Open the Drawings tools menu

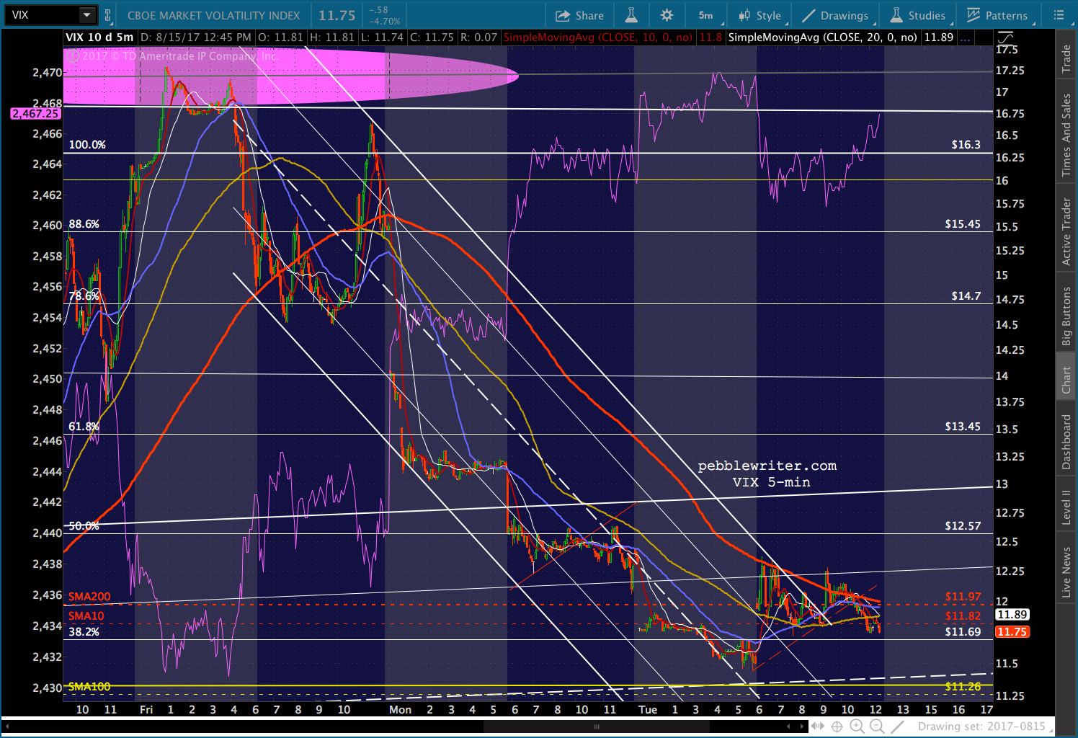point(835,15)
